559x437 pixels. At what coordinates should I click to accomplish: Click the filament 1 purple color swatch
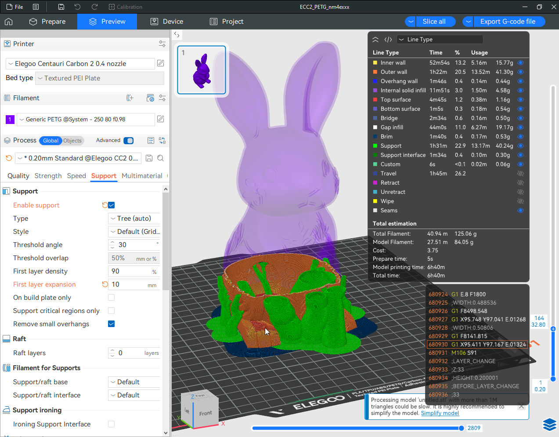10,119
